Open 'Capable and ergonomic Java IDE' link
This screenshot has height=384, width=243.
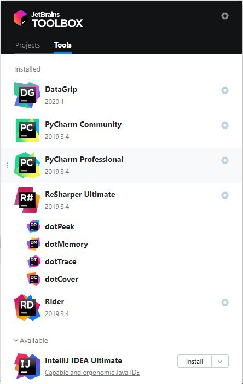pyautogui.click(x=92, y=373)
